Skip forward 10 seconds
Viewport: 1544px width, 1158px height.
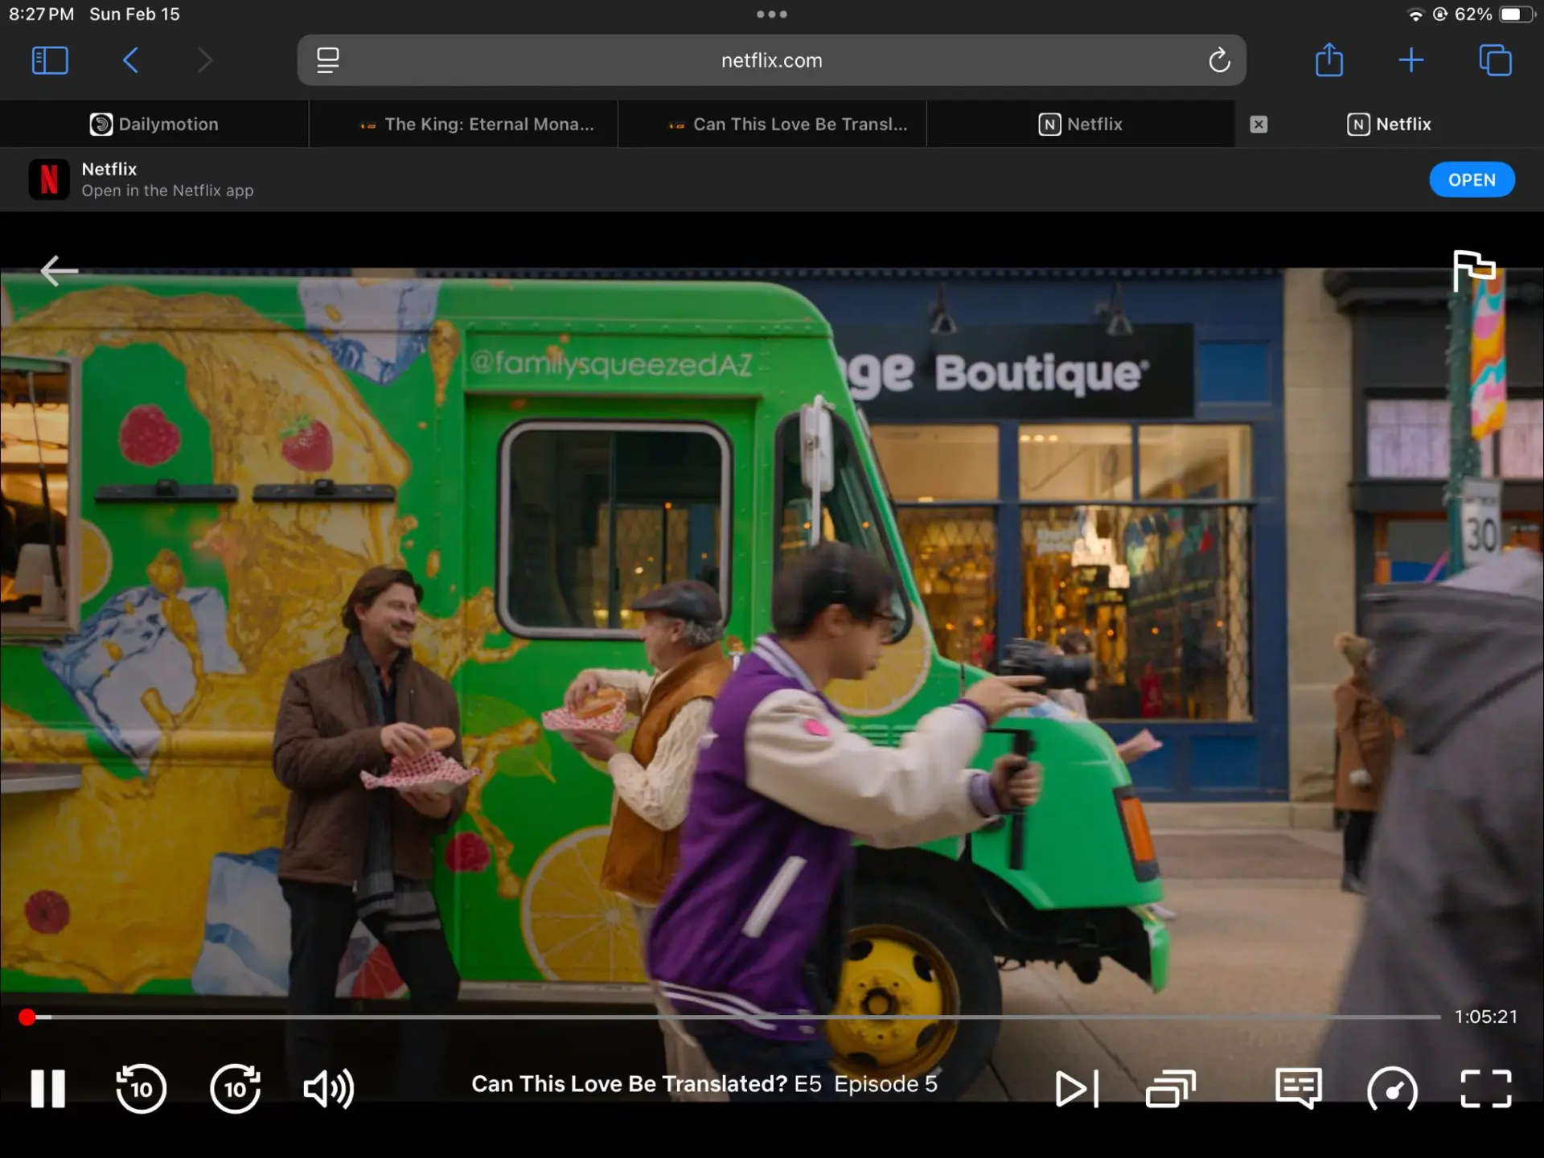[235, 1089]
